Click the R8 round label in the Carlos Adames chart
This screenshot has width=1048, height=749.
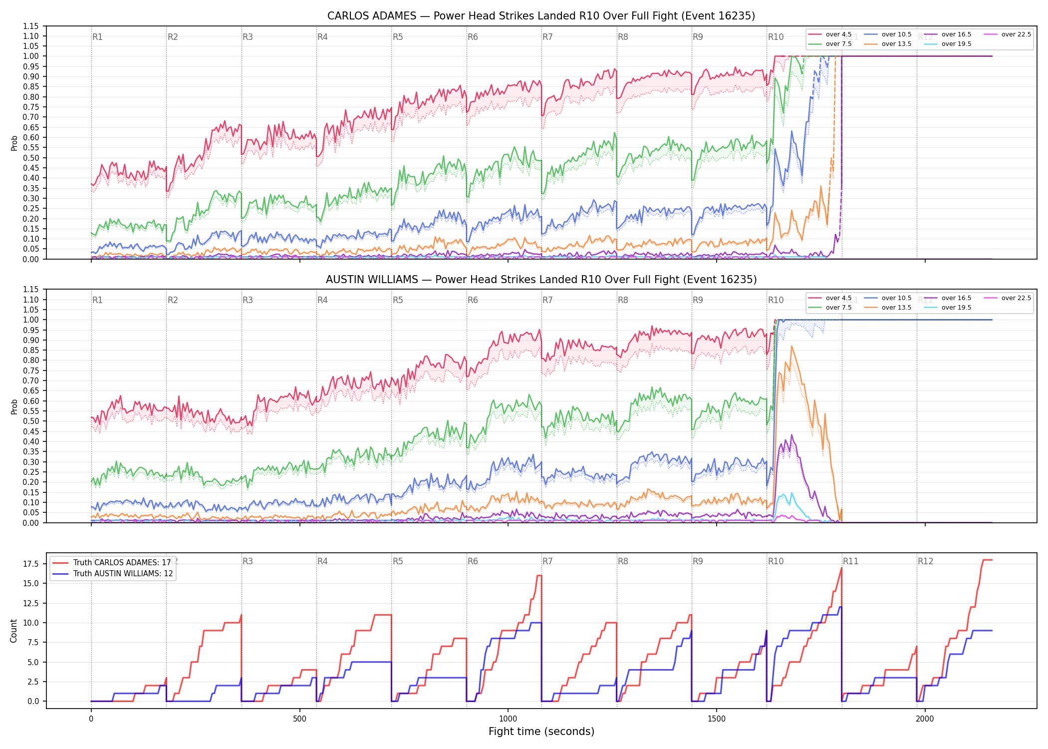[x=623, y=37]
